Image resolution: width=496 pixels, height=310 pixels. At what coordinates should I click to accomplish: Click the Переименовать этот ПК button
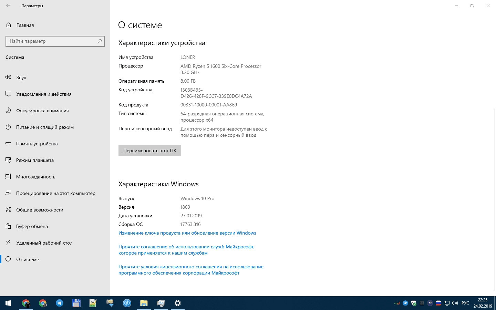point(150,150)
